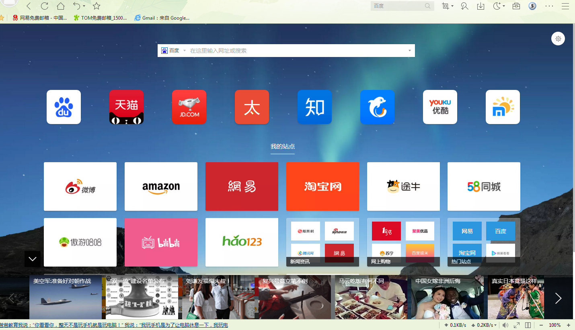Click the round number 5 extension icon

(x=532, y=6)
